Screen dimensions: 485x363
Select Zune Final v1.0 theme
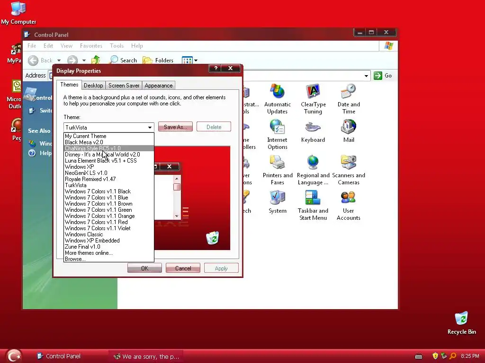pyautogui.click(x=108, y=247)
